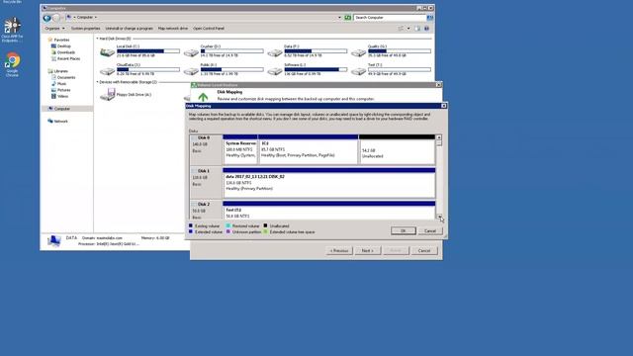Open Organize dropdown menu
This screenshot has width=633, height=356.
click(x=54, y=29)
